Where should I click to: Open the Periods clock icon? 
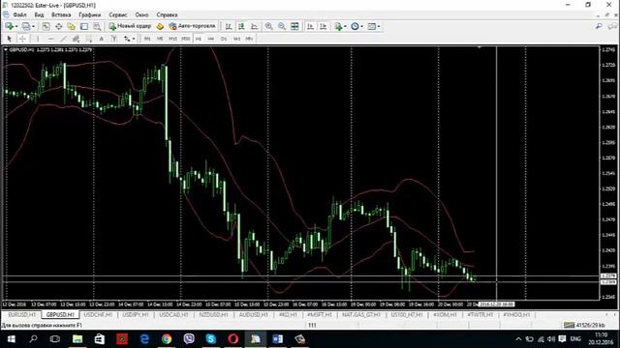click(x=355, y=26)
